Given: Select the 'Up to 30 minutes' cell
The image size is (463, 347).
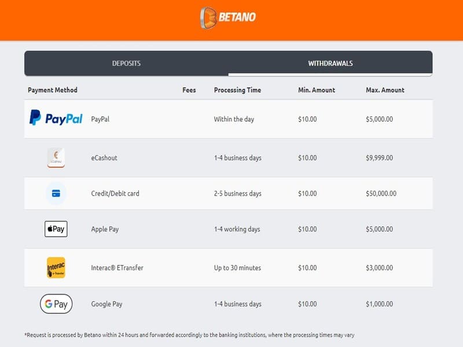Looking at the screenshot, I should click(237, 268).
